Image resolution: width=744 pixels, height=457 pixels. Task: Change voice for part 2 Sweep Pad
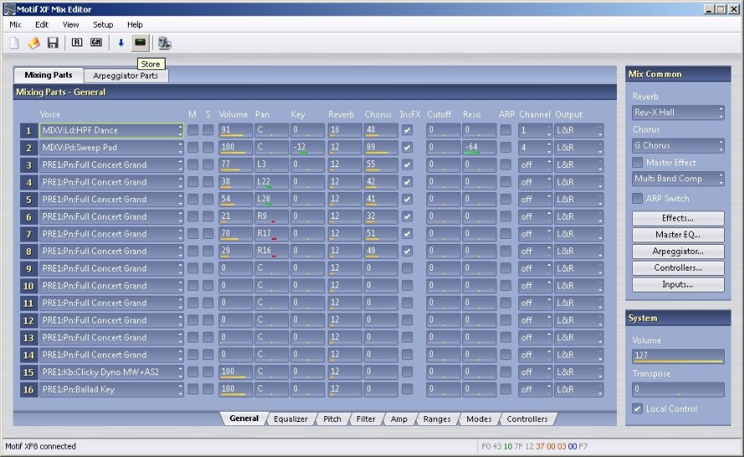point(111,147)
